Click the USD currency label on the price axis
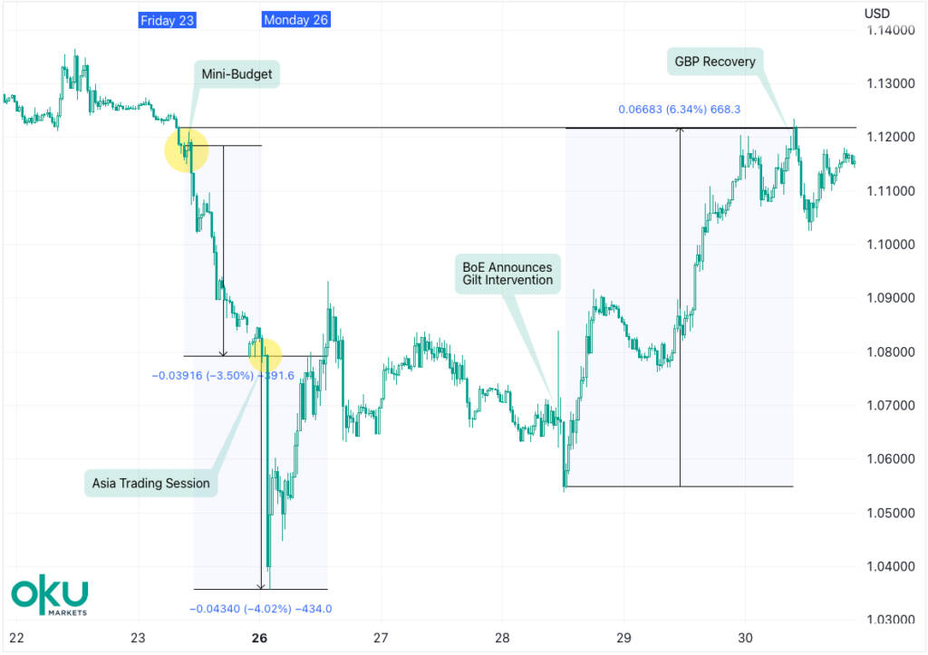The width and height of the screenshot is (928, 655). [x=876, y=13]
